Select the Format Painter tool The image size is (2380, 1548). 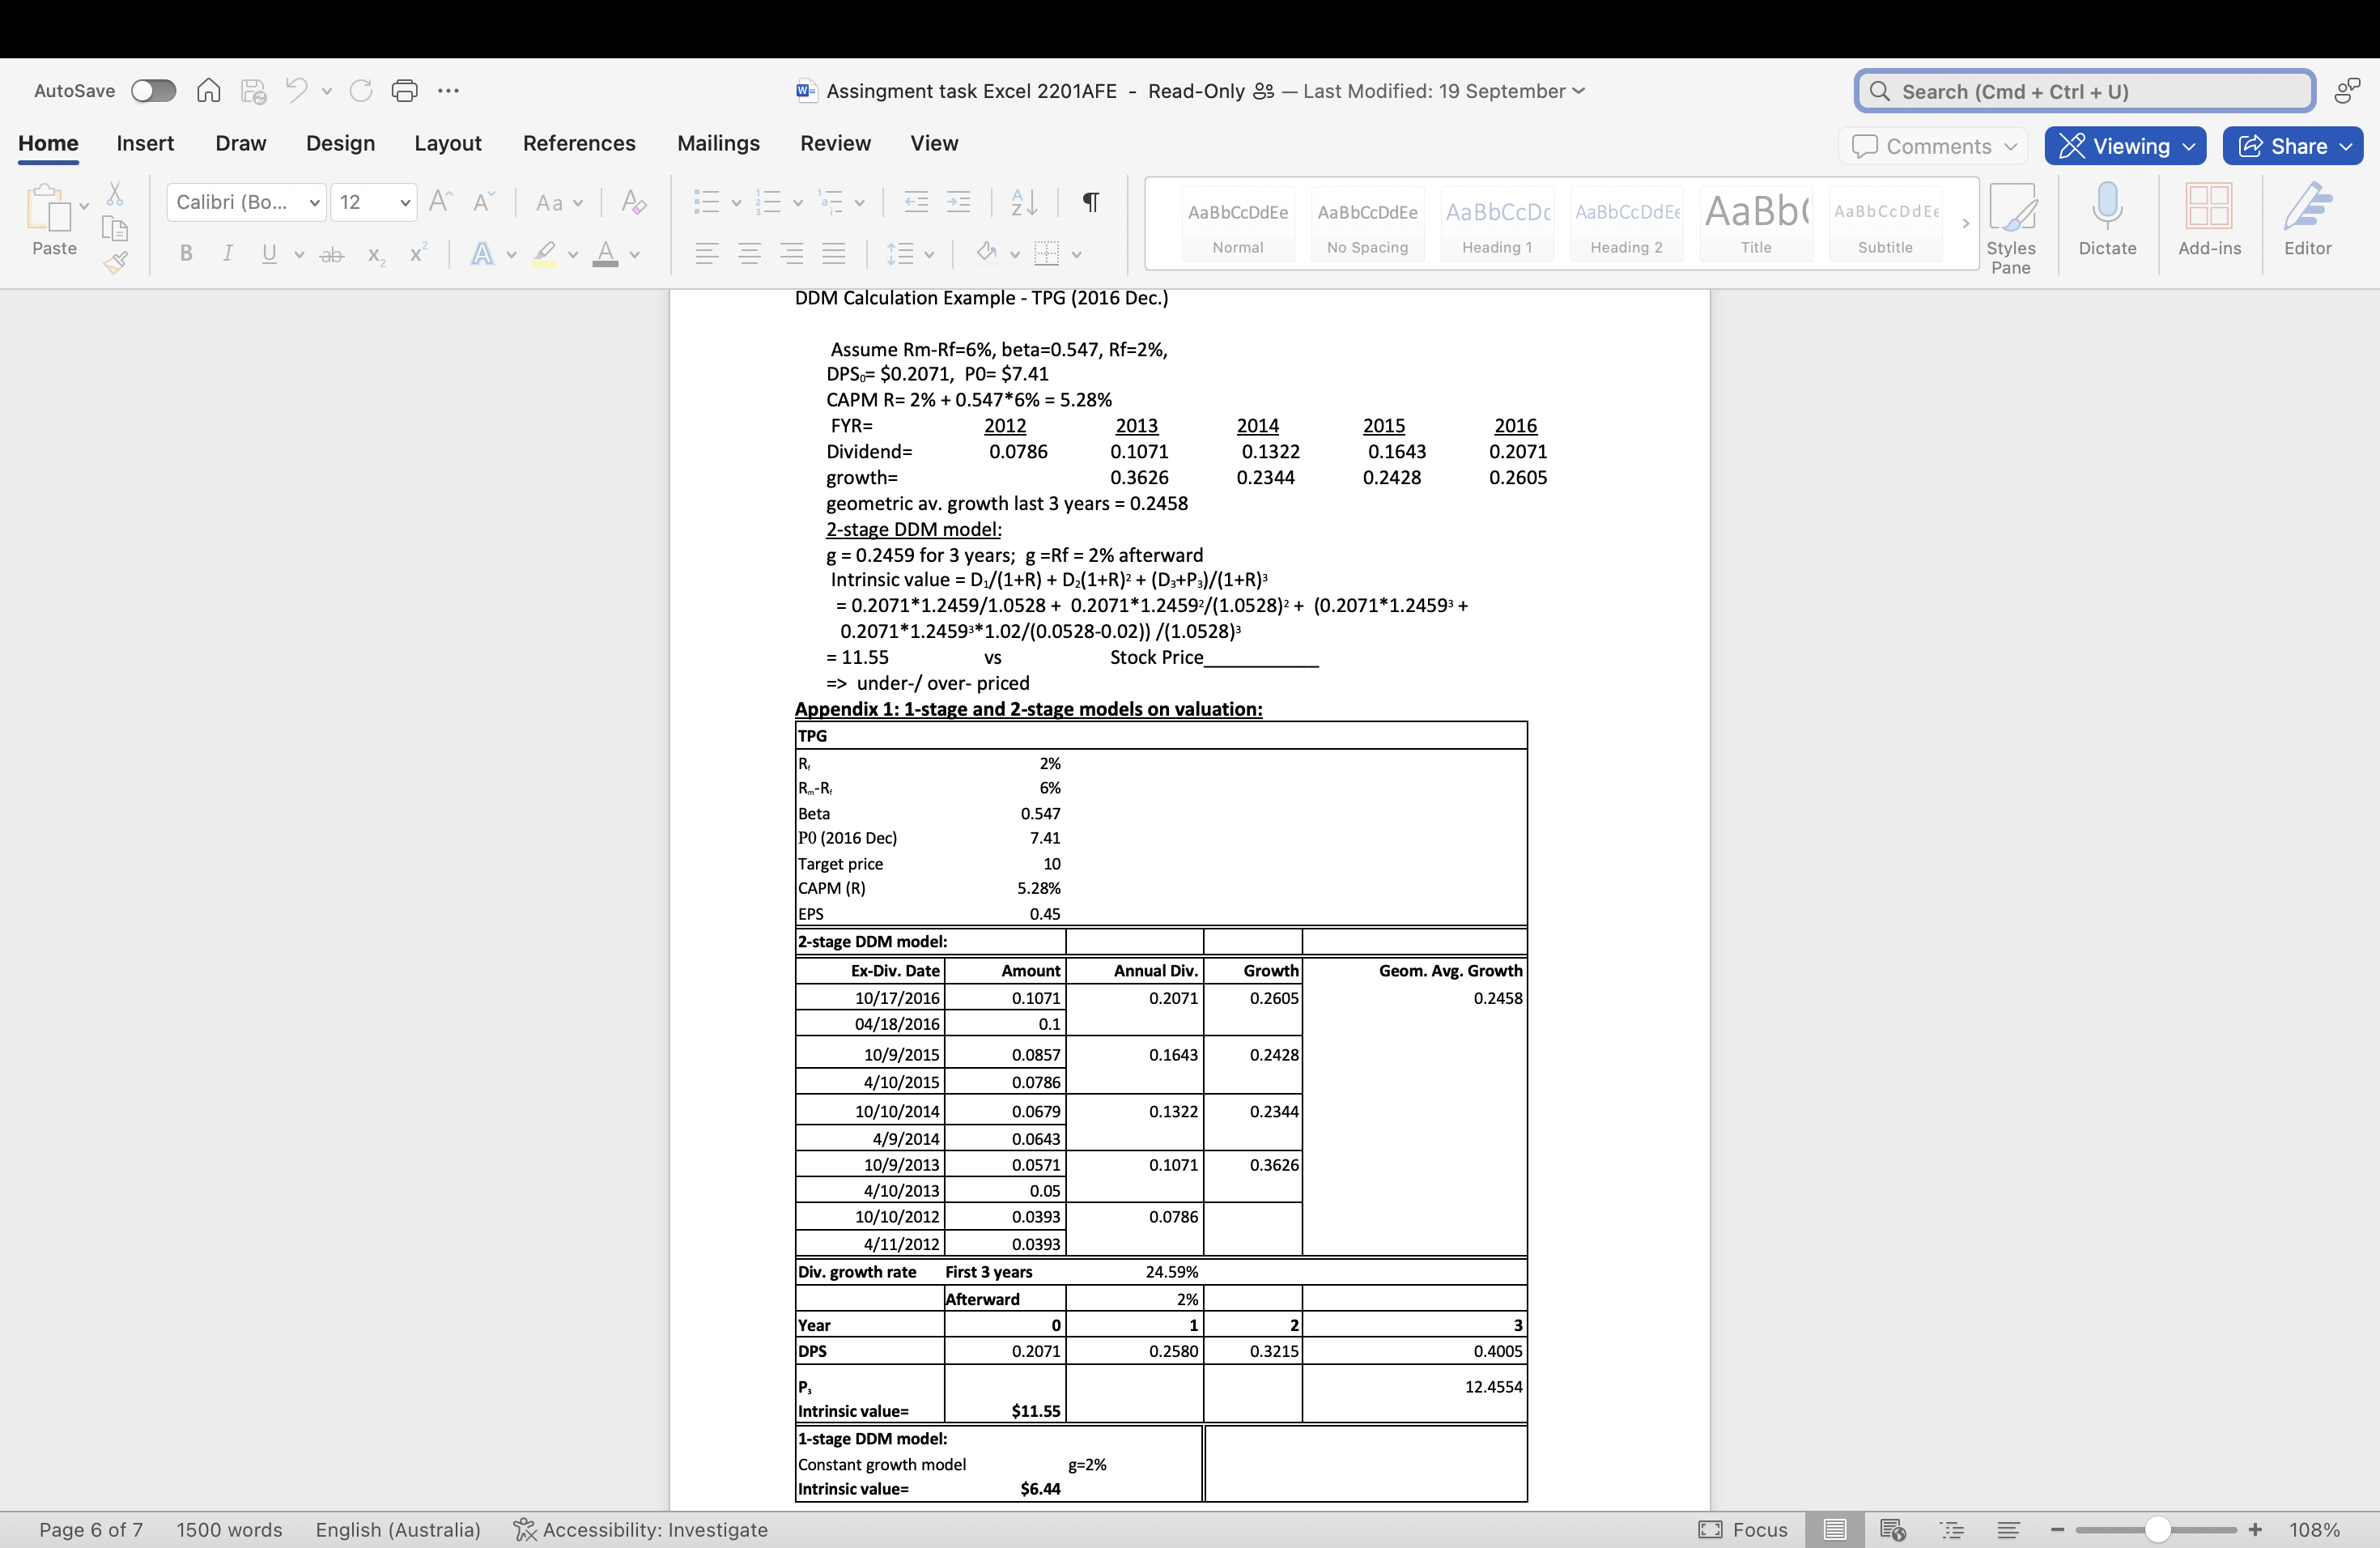click(115, 262)
